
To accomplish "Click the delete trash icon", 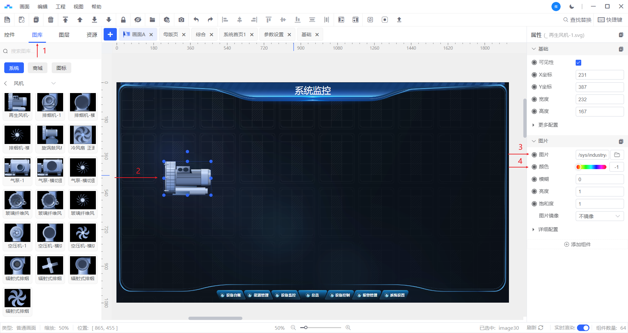I will pyautogui.click(x=51, y=20).
